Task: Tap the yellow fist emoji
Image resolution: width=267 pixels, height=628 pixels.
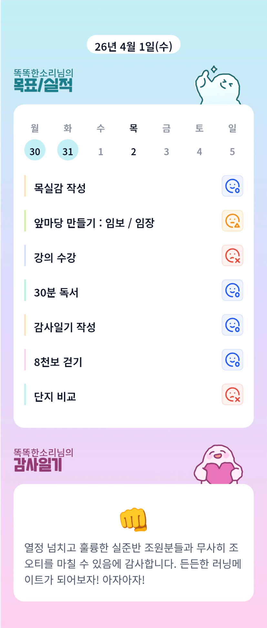Action: point(133,519)
